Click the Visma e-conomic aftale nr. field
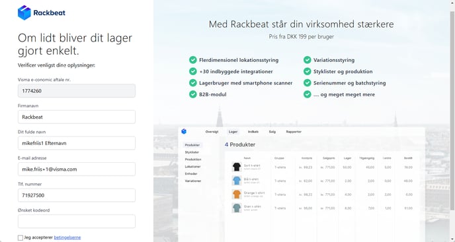Viewport: 455px width, 242px height. tap(77, 91)
